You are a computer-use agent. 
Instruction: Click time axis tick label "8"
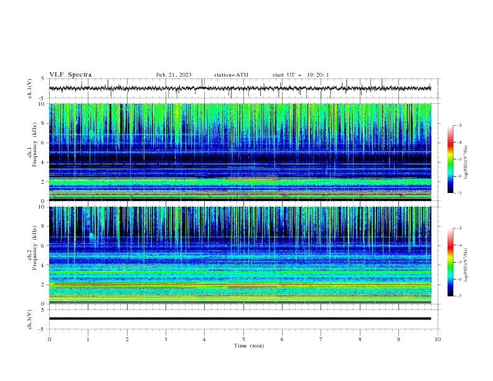click(360, 339)
